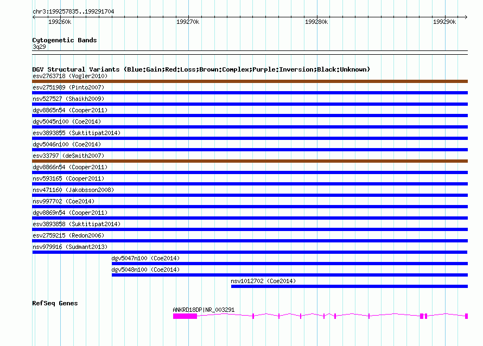Screen dimensions: 483x346
Task: Open the nsv979916 (Sudmant2013) variant label
Action: [70, 247]
